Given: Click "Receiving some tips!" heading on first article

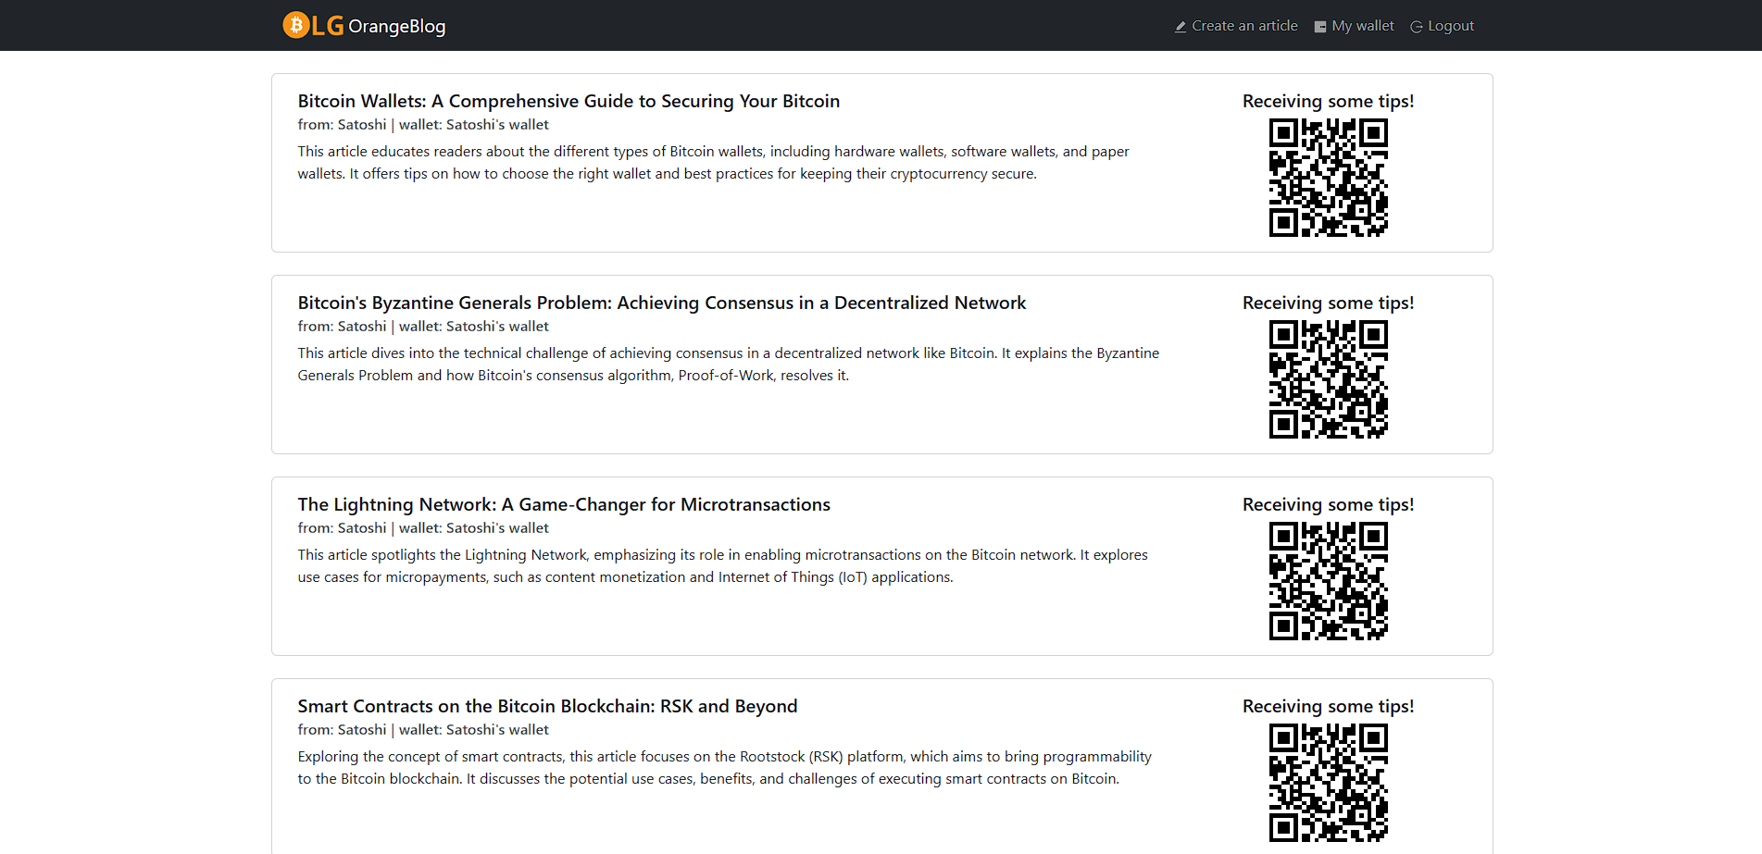Looking at the screenshot, I should (1328, 101).
